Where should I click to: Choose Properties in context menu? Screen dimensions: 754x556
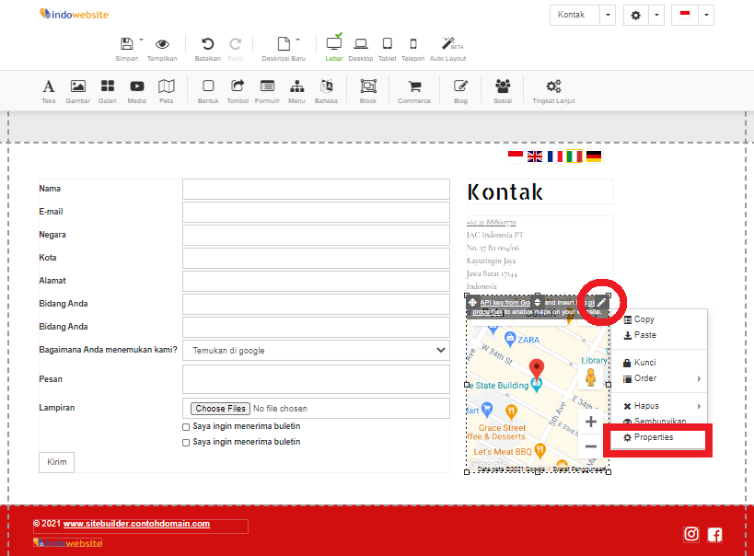[653, 437]
